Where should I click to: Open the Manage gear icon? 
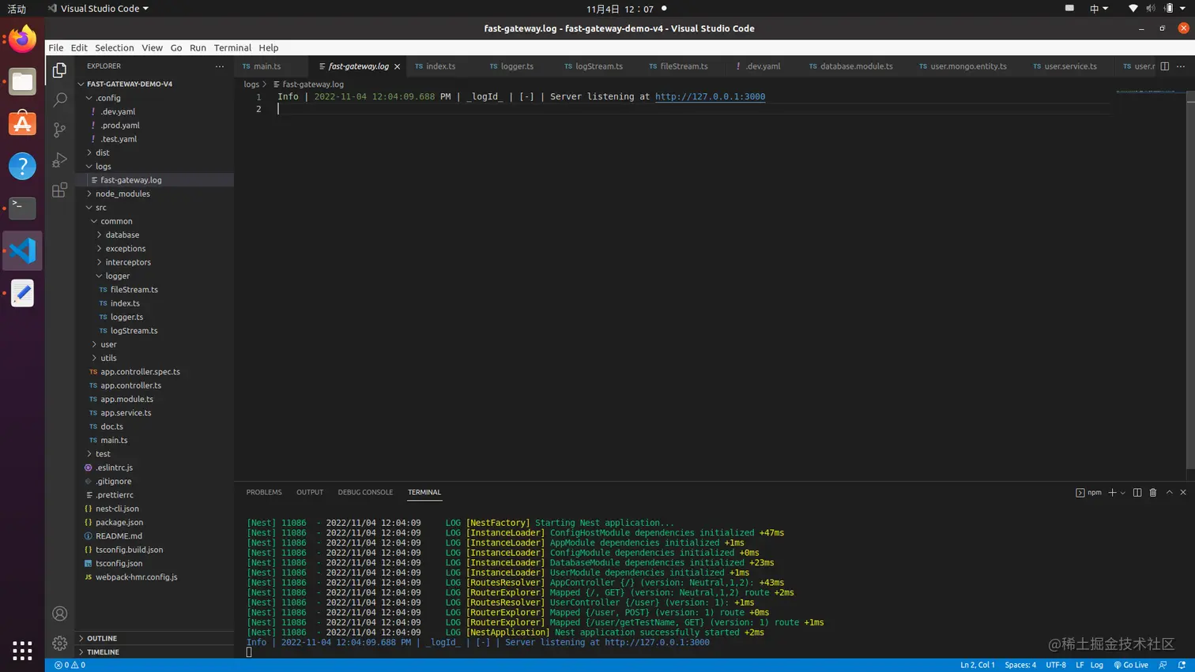[59, 644]
